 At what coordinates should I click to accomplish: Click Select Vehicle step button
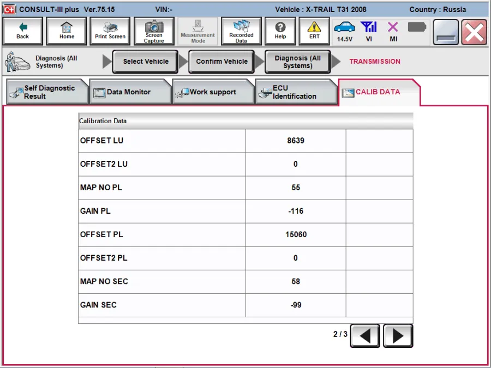pyautogui.click(x=146, y=62)
